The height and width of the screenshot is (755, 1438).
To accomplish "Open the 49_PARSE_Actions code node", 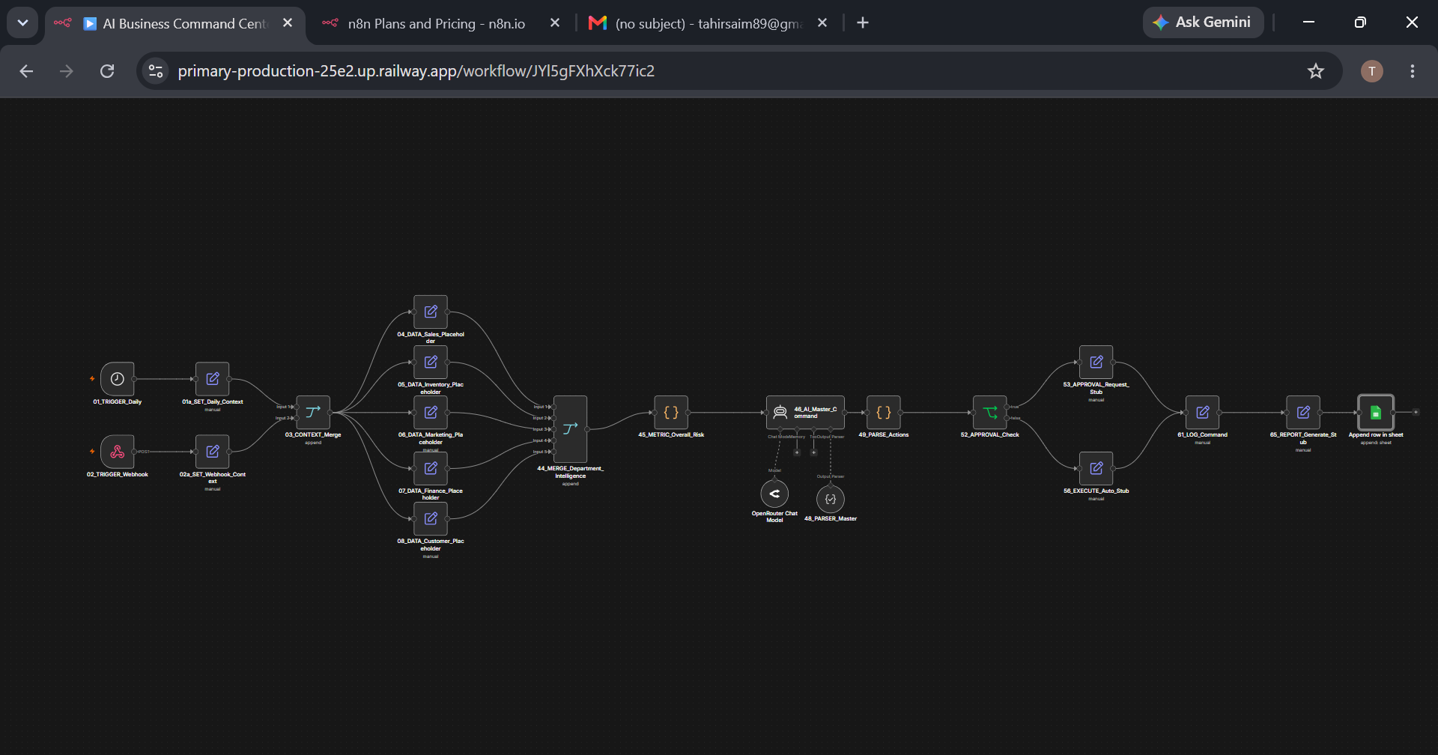I will (884, 412).
